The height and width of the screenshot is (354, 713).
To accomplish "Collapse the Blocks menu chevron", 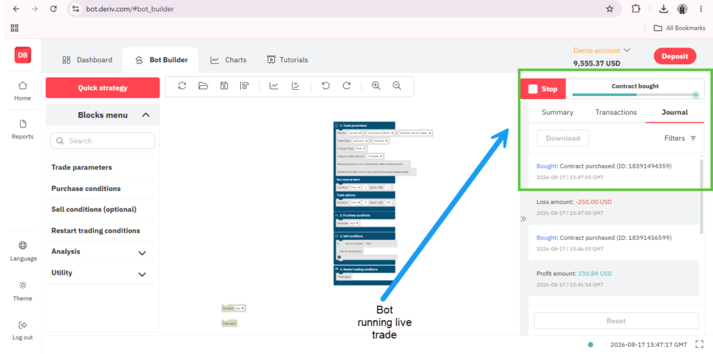I will (x=146, y=115).
